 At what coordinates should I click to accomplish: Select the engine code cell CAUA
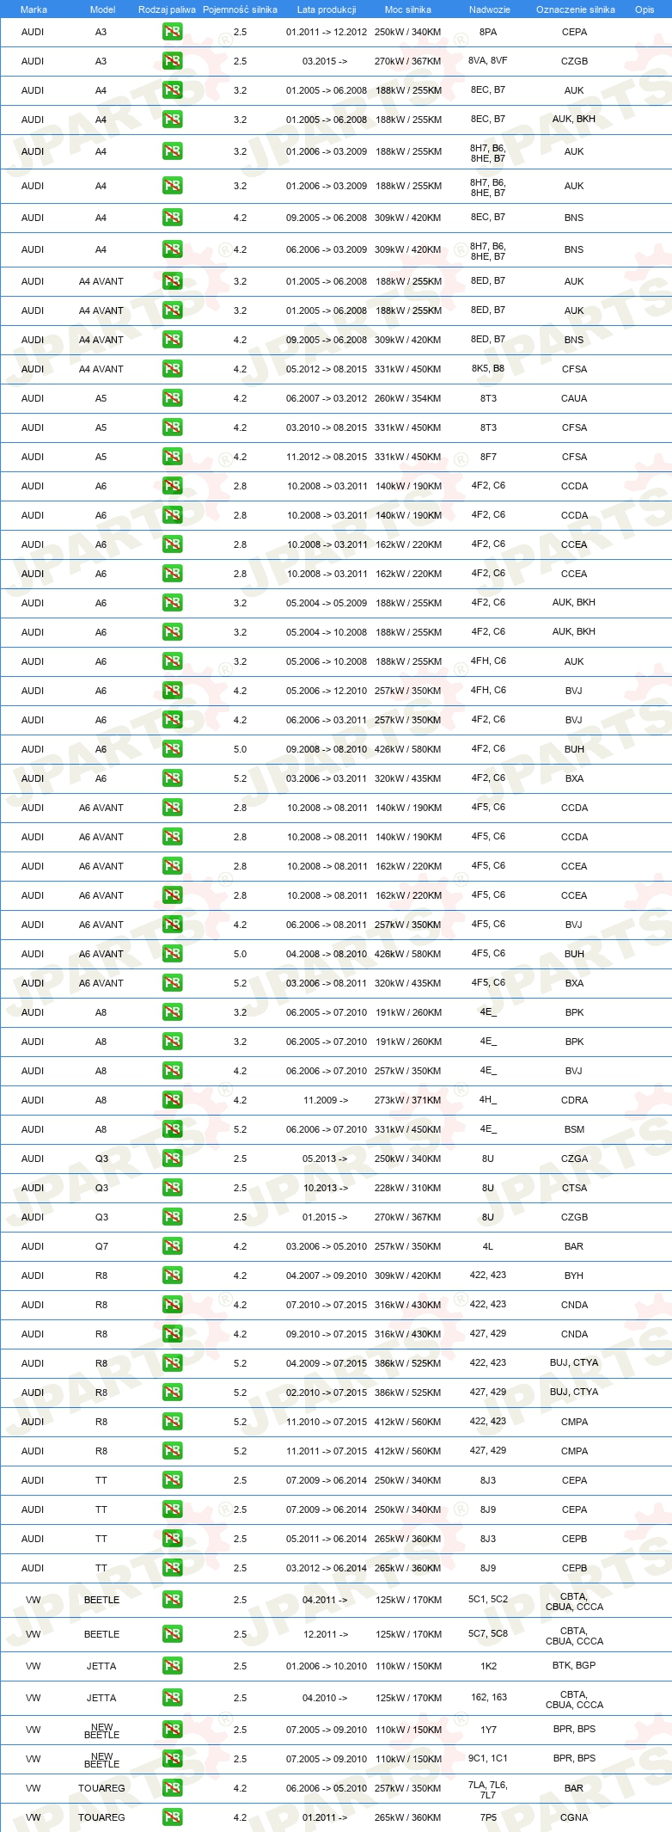click(x=574, y=398)
